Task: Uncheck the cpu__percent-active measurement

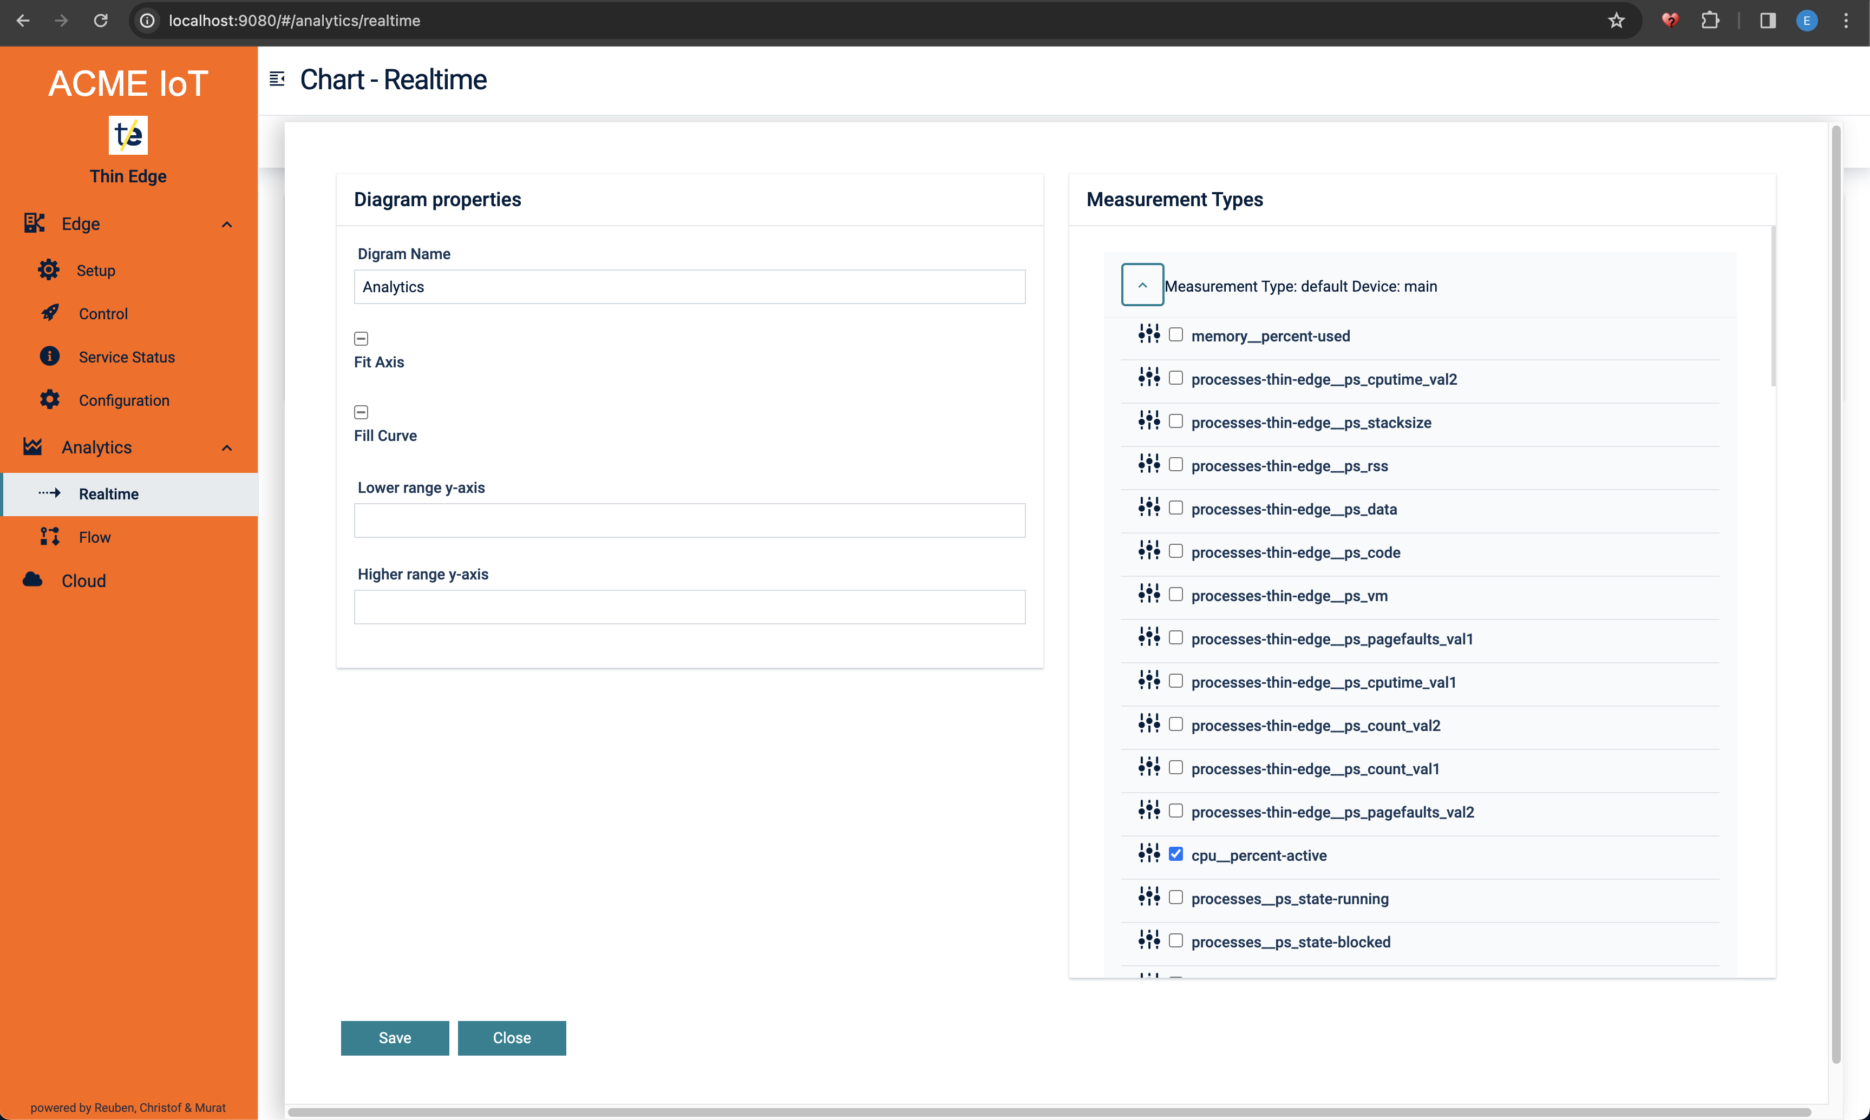Action: point(1175,854)
